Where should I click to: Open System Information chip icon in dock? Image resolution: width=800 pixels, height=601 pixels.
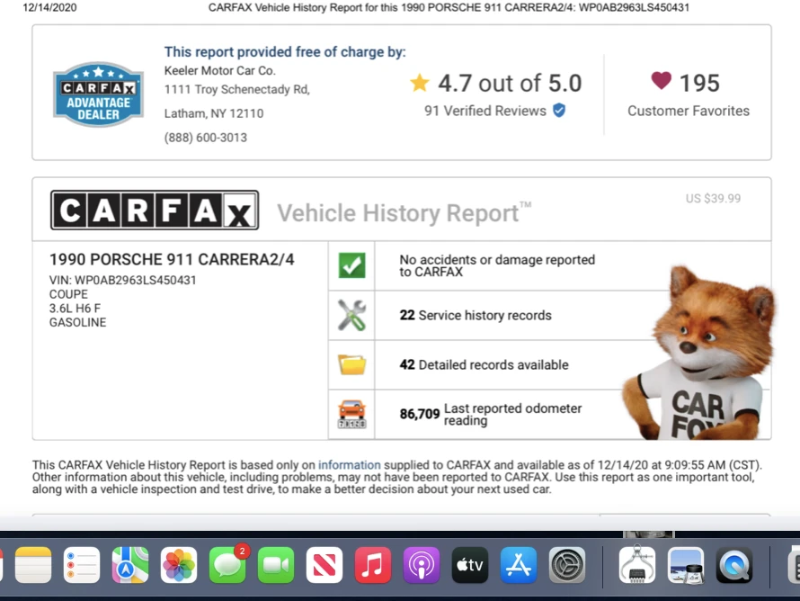636,564
